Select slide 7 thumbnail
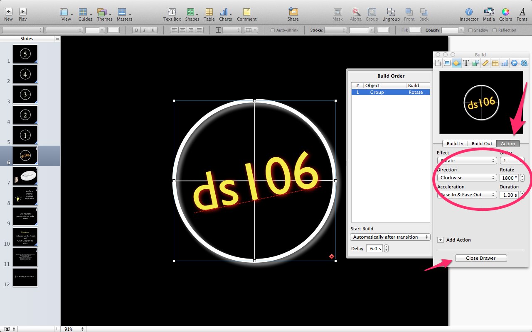Viewport: 532px width, 332px height. [x=25, y=176]
